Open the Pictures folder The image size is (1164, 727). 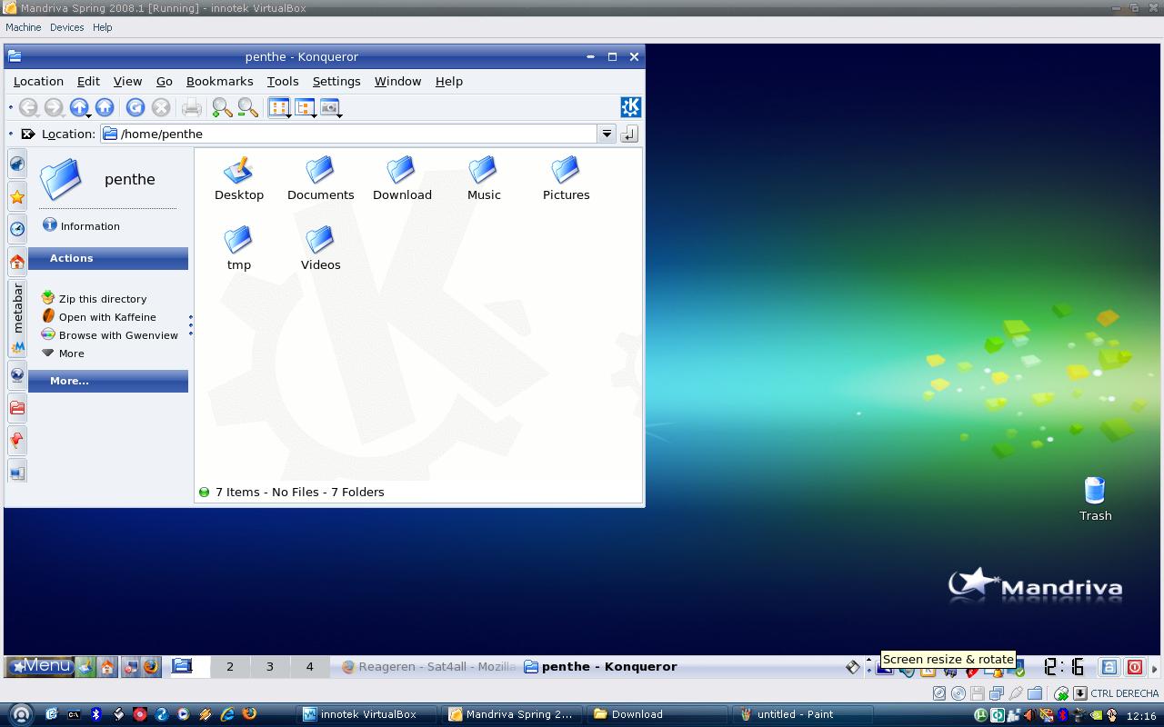(566, 178)
